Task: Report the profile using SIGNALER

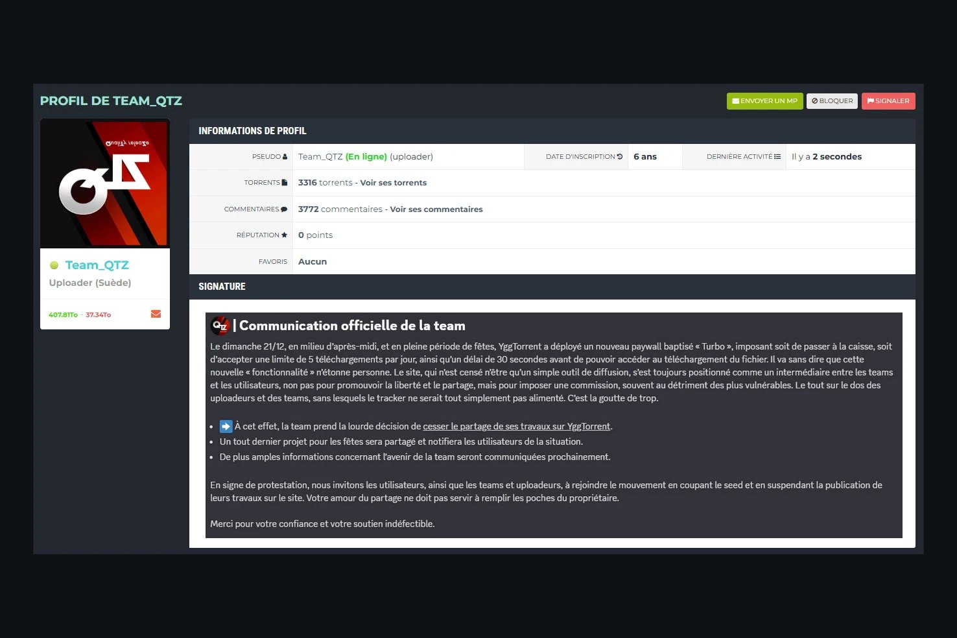Action: 888,101
